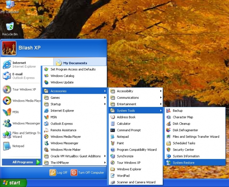Expand the Entertainment submenu
The height and width of the screenshot is (187, 229).
pos(136,104)
